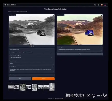Click the Brave Rewards triangle icon
This screenshot has height=101, width=112.
tap(105, 5)
